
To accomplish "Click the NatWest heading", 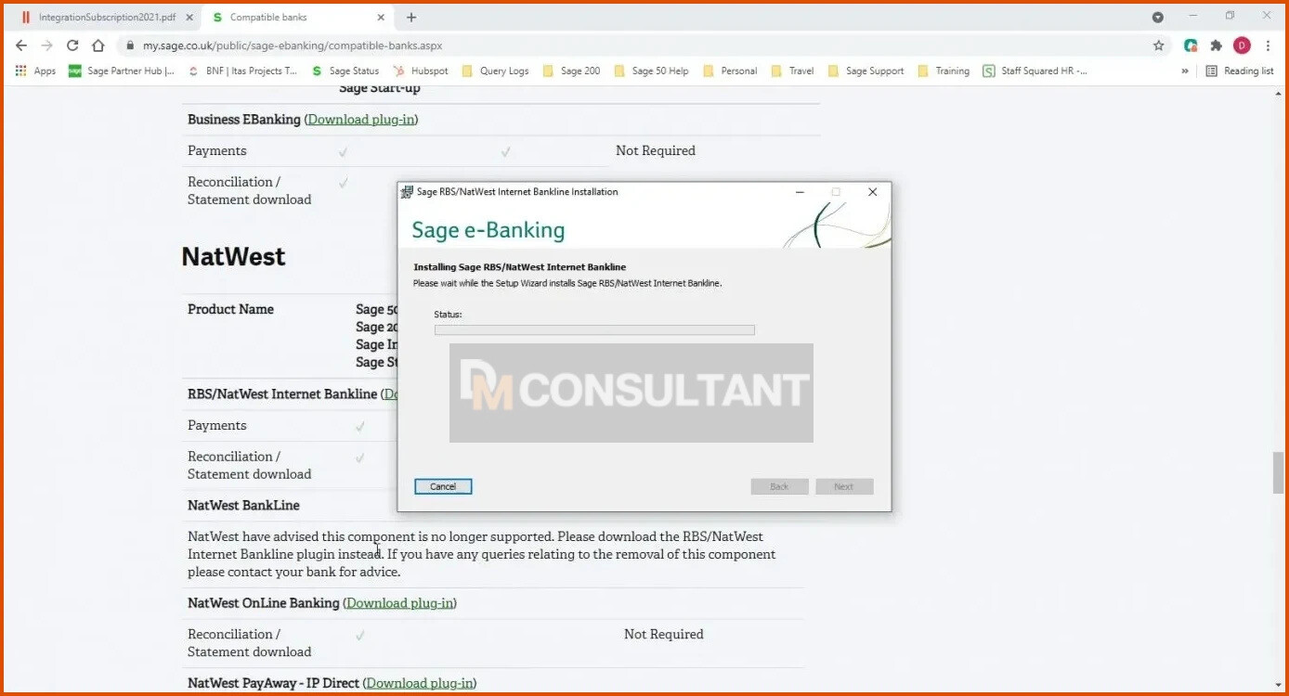I will point(233,257).
